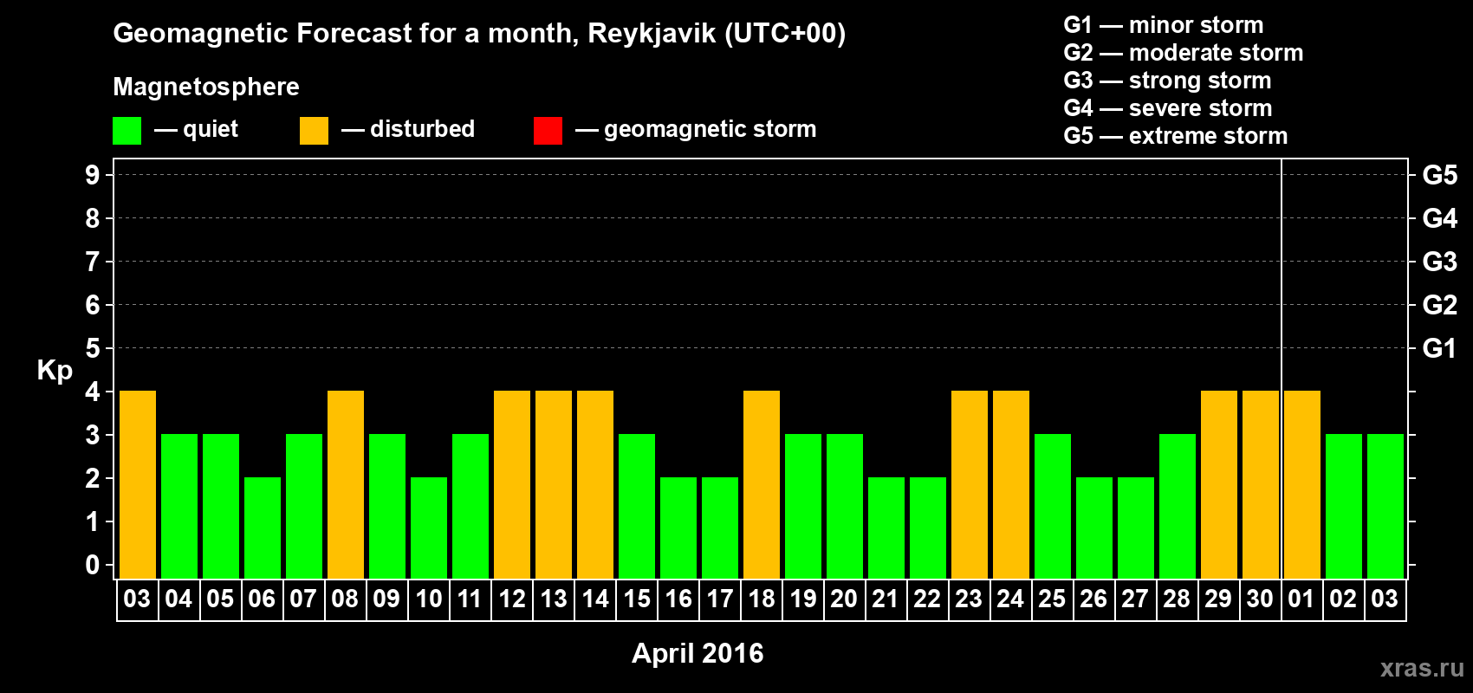This screenshot has width=1473, height=693.
Task: Click the green quiet legend swatch
Action: pyautogui.click(x=127, y=131)
